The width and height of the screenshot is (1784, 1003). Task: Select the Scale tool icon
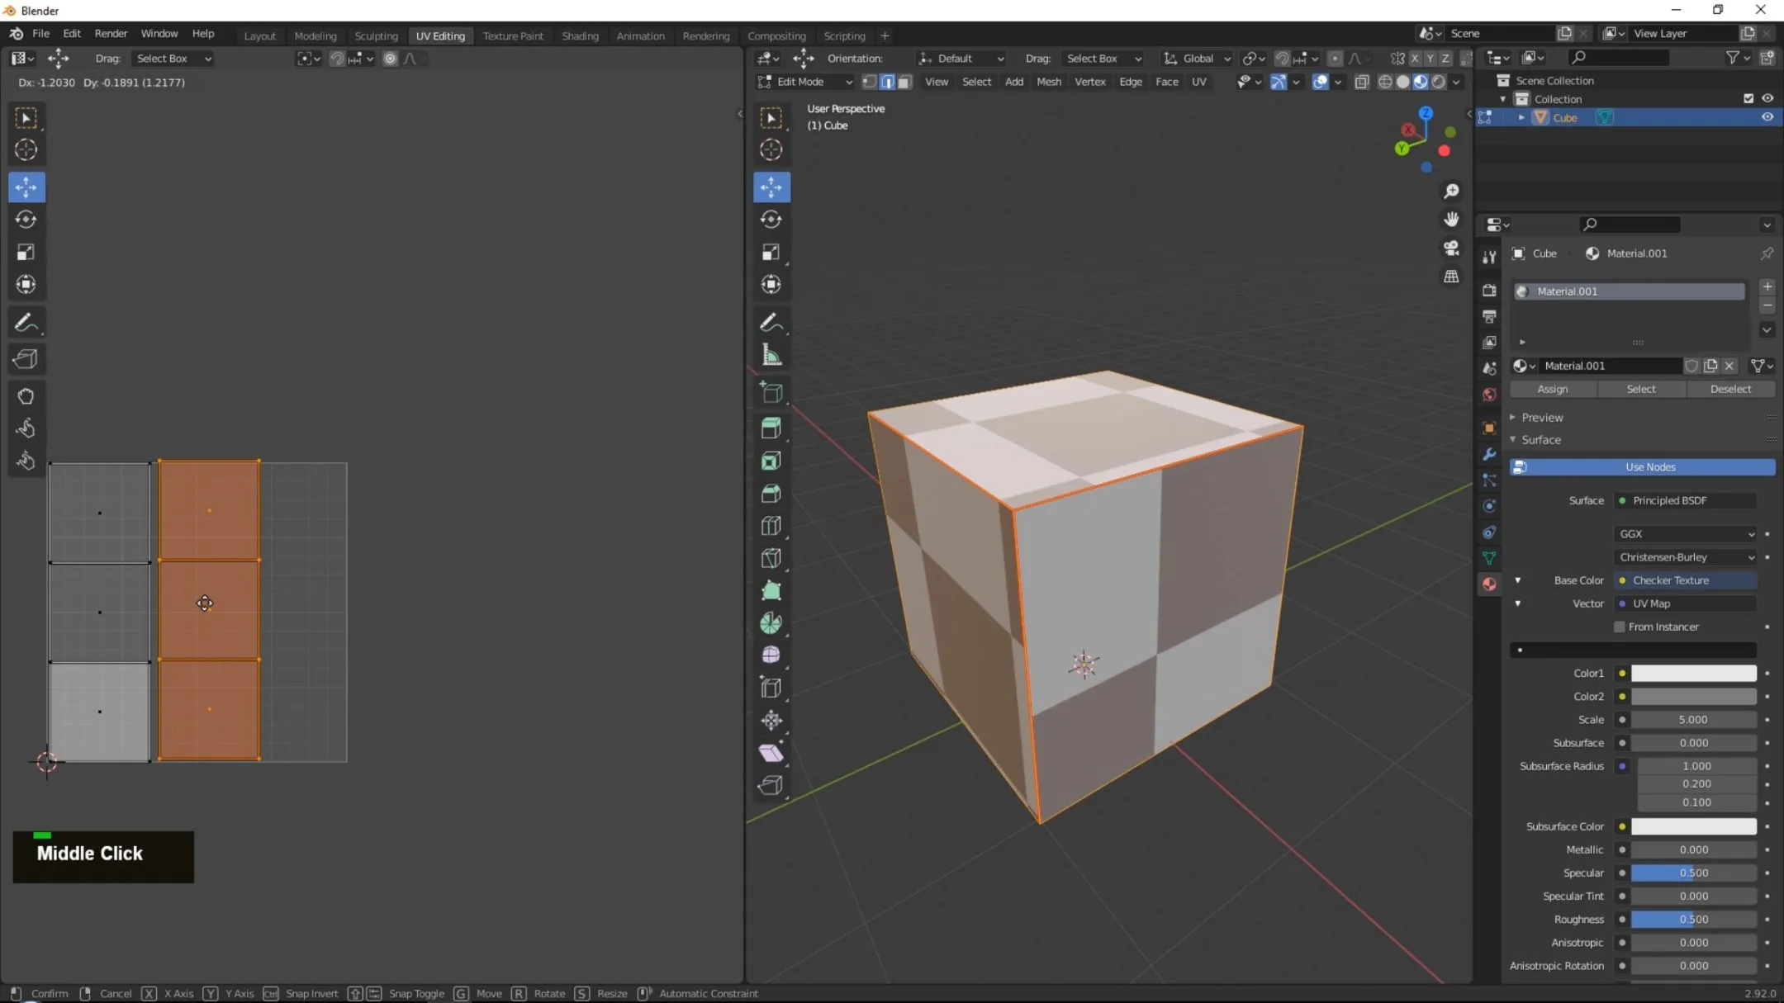26,251
